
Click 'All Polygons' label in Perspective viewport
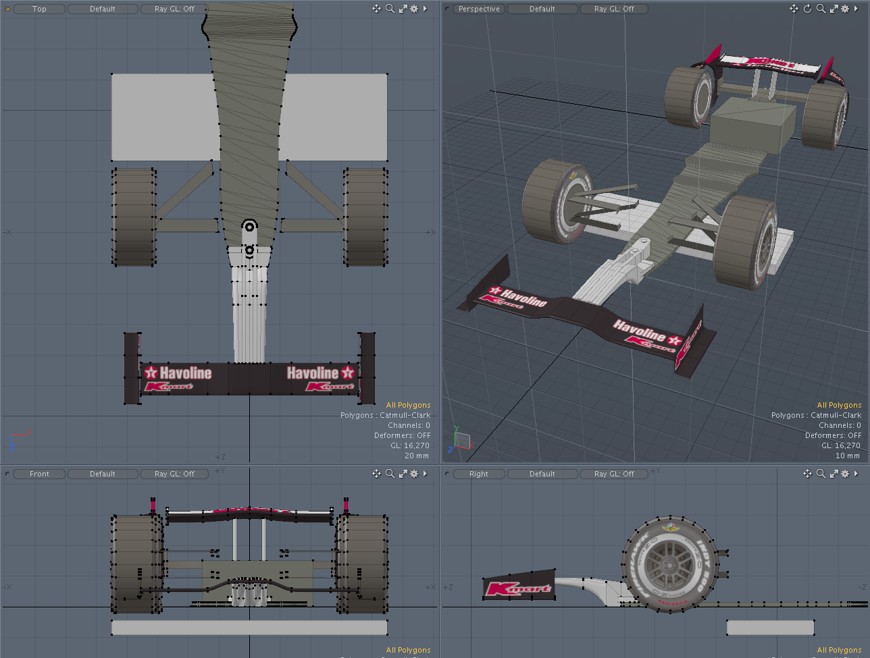[x=839, y=405]
